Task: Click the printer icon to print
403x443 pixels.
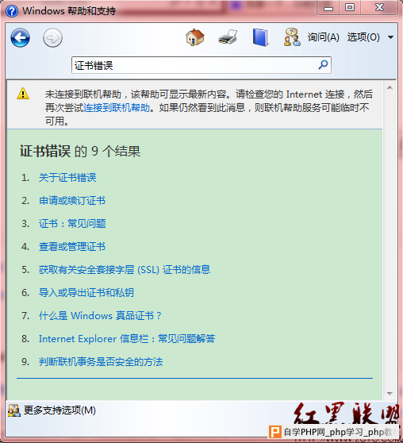Action: [x=228, y=37]
